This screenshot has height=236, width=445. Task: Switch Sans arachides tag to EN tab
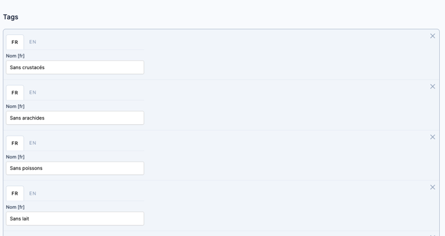coord(32,92)
